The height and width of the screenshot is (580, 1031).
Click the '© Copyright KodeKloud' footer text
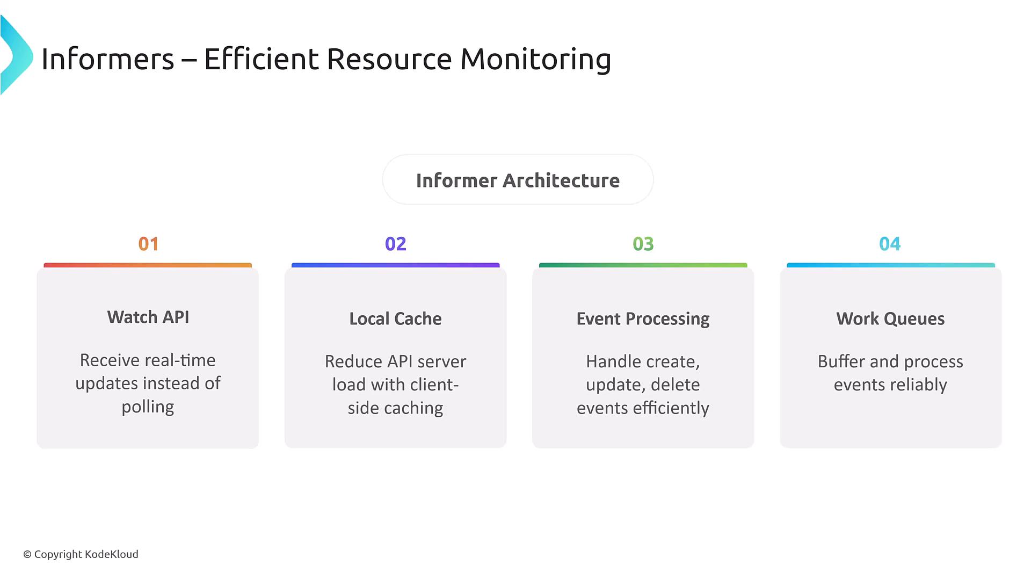[x=81, y=554]
